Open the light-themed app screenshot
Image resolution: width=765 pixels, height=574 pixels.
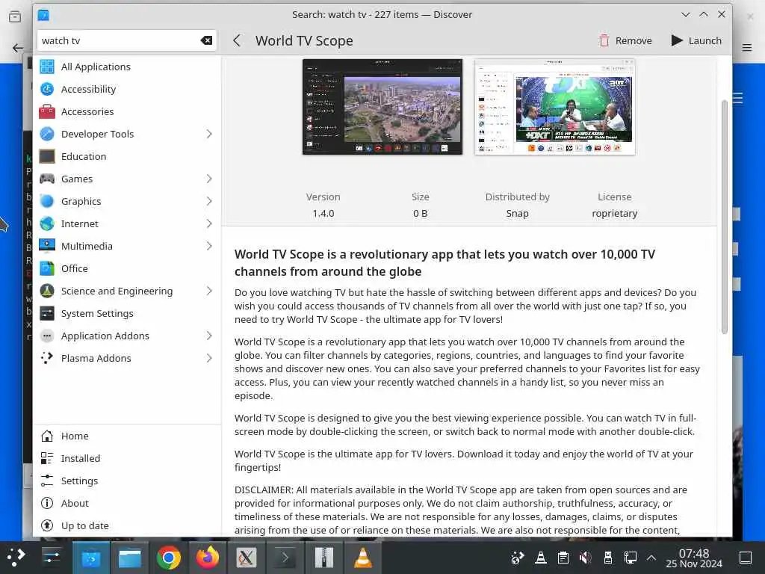555,107
